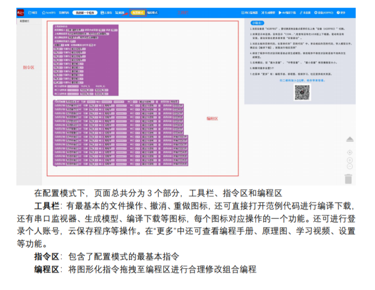
Task: Click the 云保存 cloud save button
Action: [x=106, y=13]
